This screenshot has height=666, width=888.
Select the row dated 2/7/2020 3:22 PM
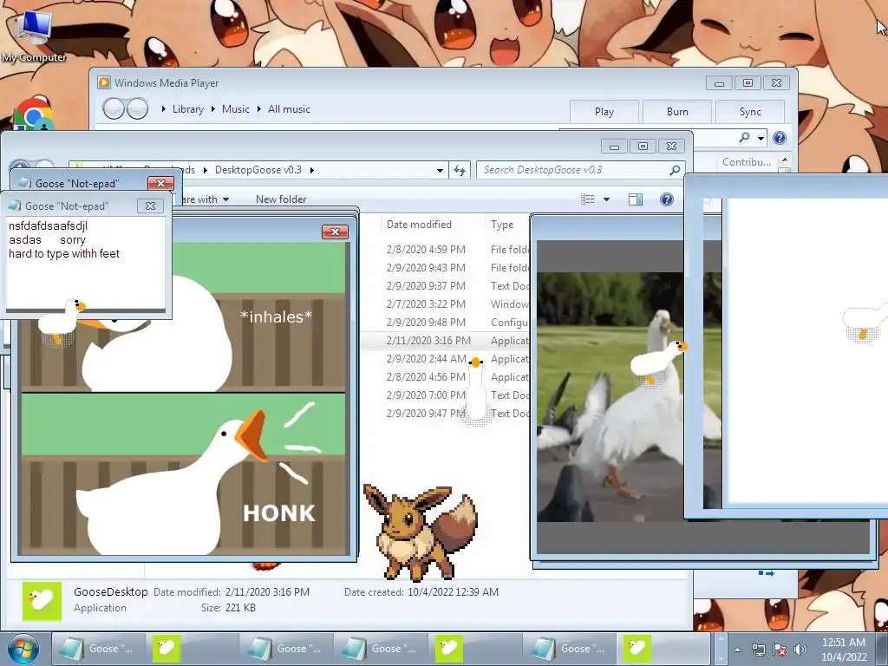tap(445, 304)
